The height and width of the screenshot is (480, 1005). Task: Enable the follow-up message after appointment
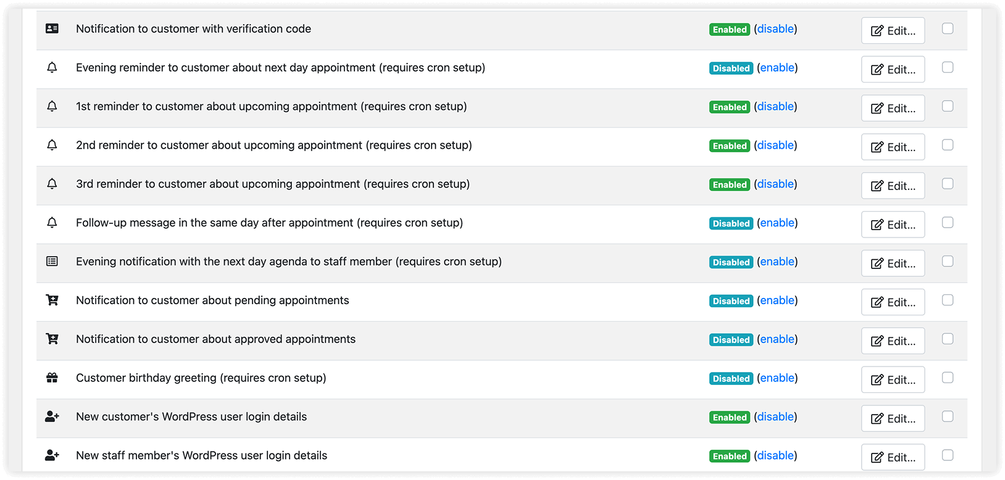777,223
